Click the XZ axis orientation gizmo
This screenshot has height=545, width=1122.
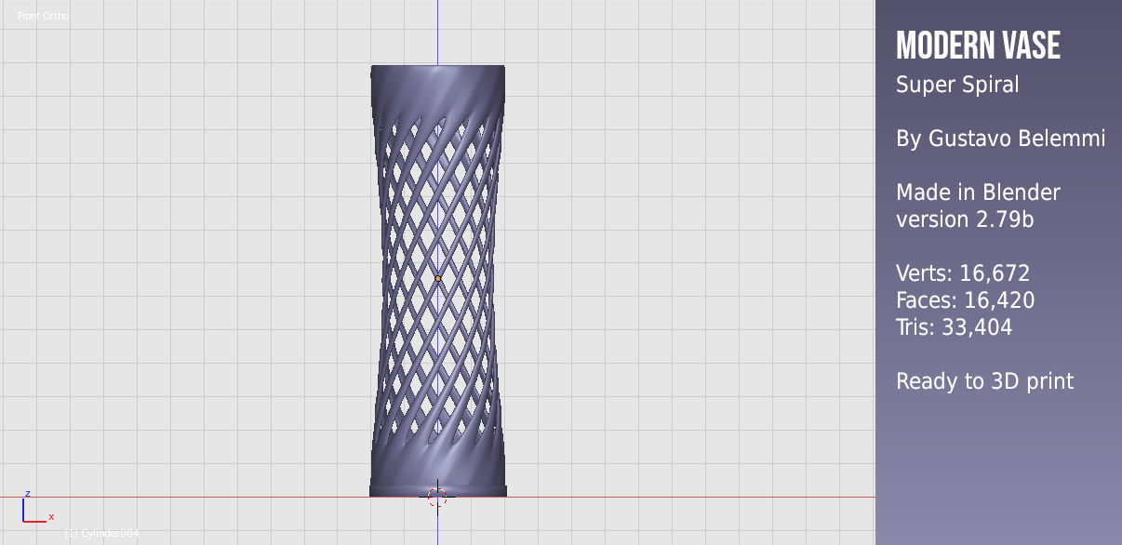[x=37, y=507]
